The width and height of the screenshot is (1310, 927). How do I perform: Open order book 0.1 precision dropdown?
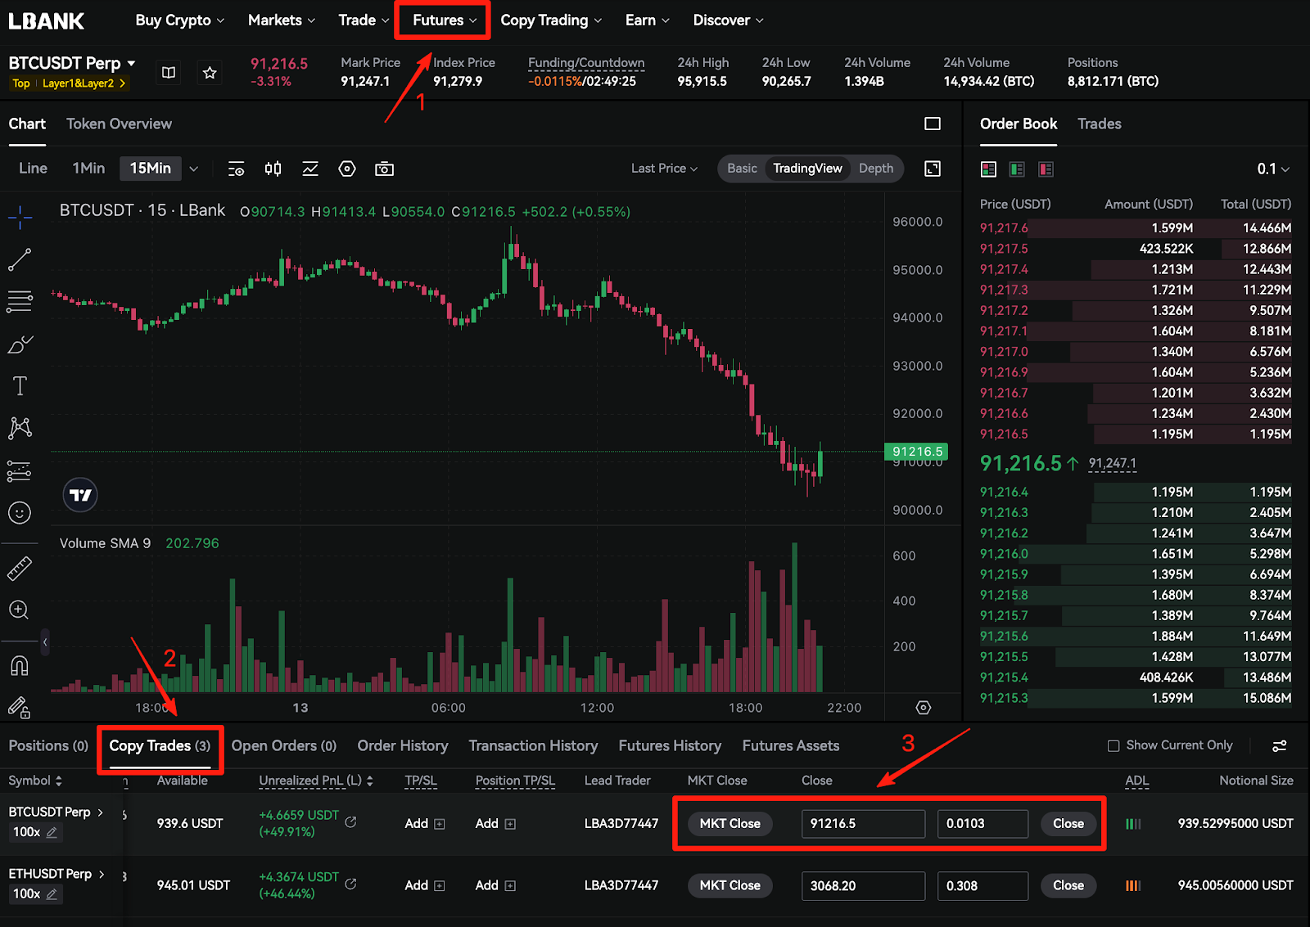coord(1273,169)
